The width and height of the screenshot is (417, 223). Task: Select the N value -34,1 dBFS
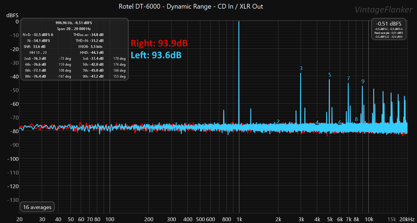point(41,41)
